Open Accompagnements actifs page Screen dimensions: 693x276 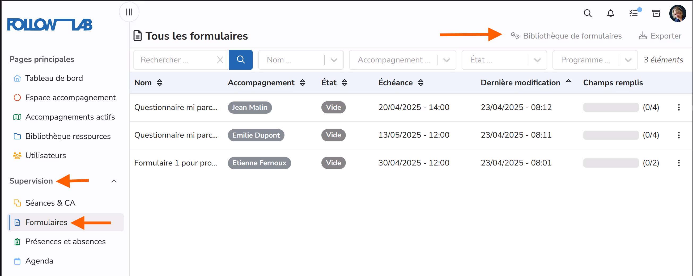point(70,117)
